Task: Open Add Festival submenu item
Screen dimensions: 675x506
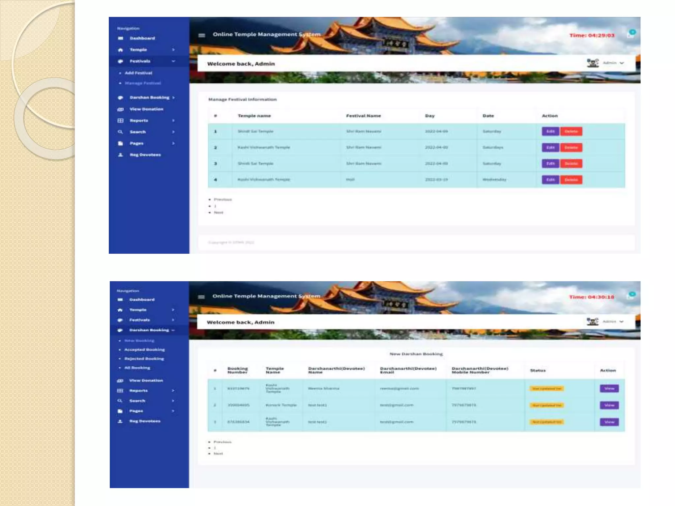Action: pyautogui.click(x=138, y=73)
